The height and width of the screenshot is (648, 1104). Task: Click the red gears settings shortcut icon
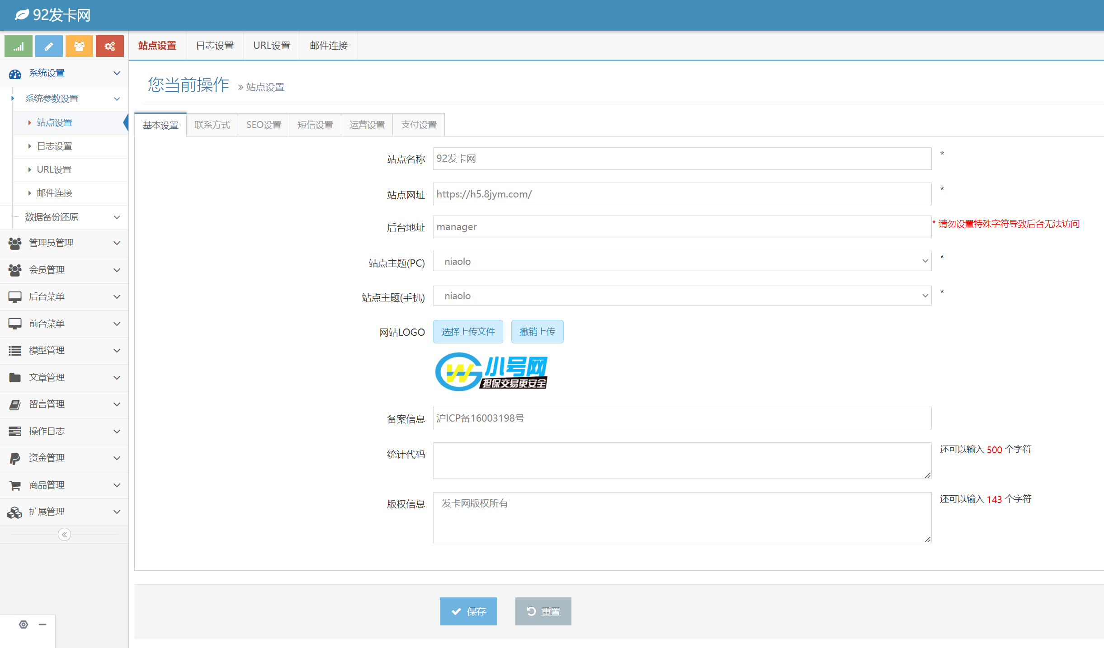tap(110, 47)
